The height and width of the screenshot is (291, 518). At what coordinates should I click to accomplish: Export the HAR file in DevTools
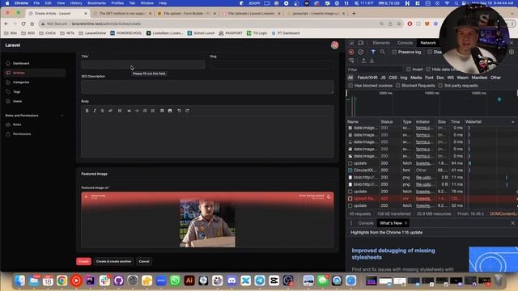(372, 61)
